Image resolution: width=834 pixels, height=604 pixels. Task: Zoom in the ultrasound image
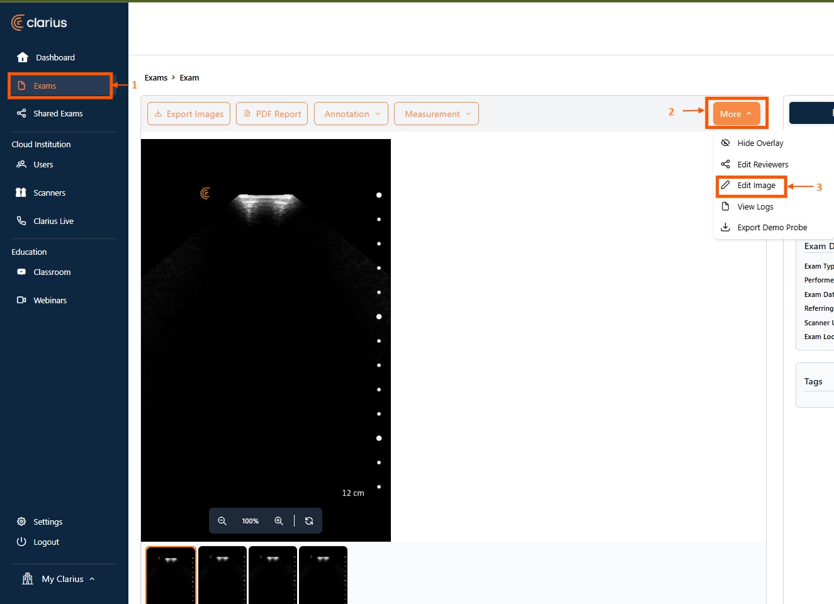point(279,521)
